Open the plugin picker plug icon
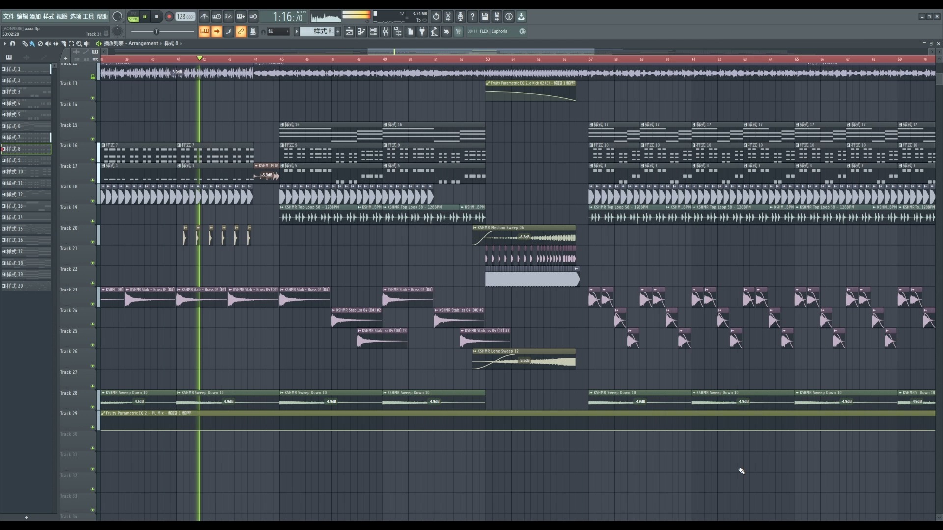Viewport: 943px width, 530px height. [x=422, y=31]
